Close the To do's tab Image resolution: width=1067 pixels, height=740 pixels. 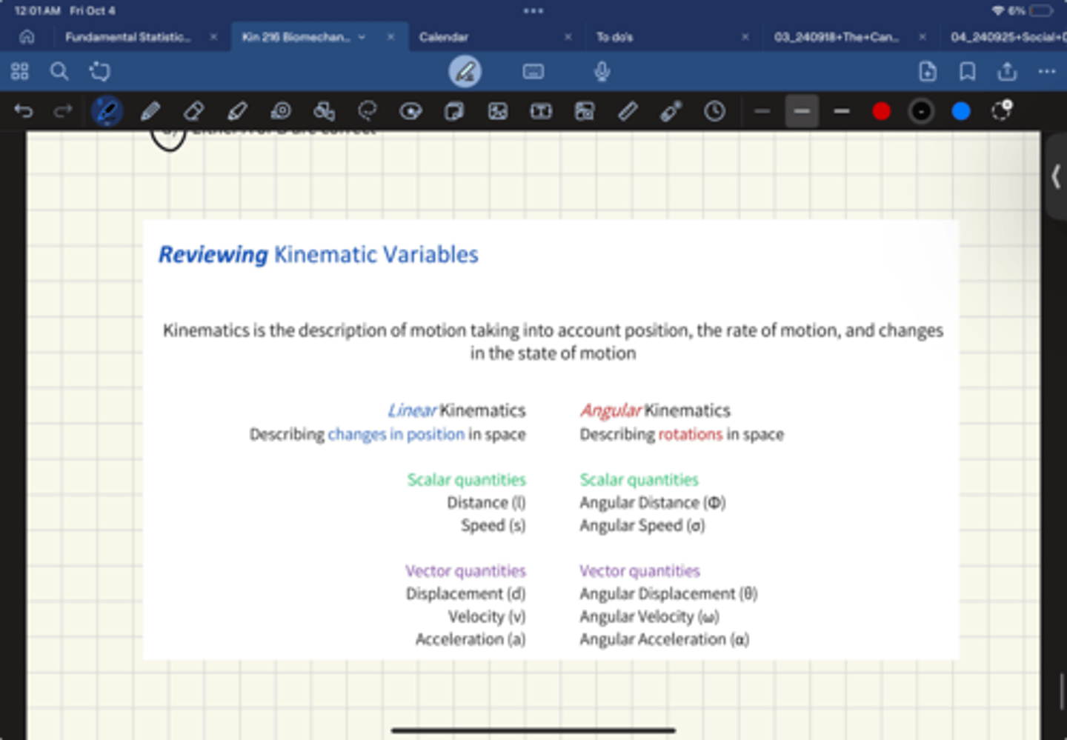pyautogui.click(x=745, y=37)
